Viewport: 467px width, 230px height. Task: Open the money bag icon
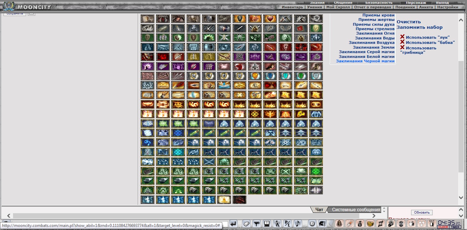[x=360, y=224]
